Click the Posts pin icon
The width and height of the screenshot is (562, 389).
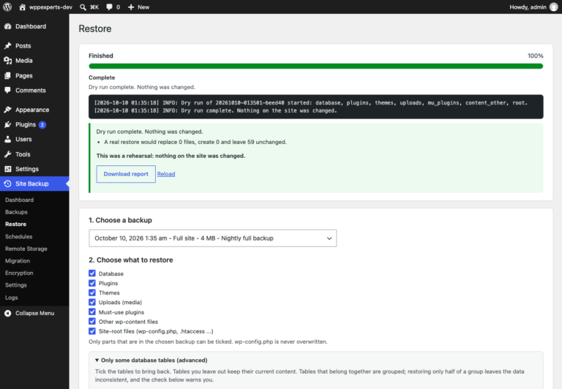click(x=7, y=46)
